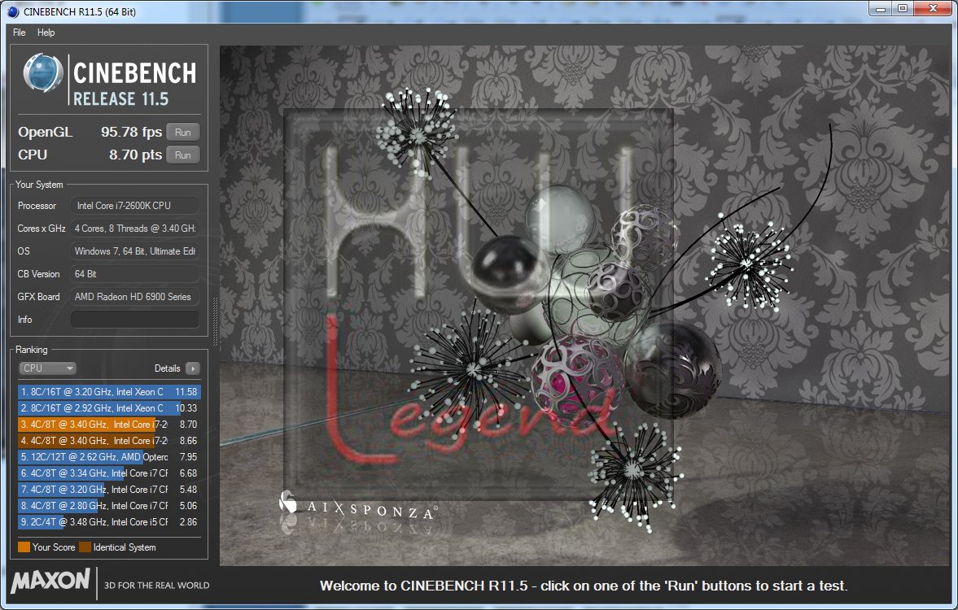This screenshot has height=610, width=958.
Task: Click the OS field Windows 7
Action: [135, 251]
